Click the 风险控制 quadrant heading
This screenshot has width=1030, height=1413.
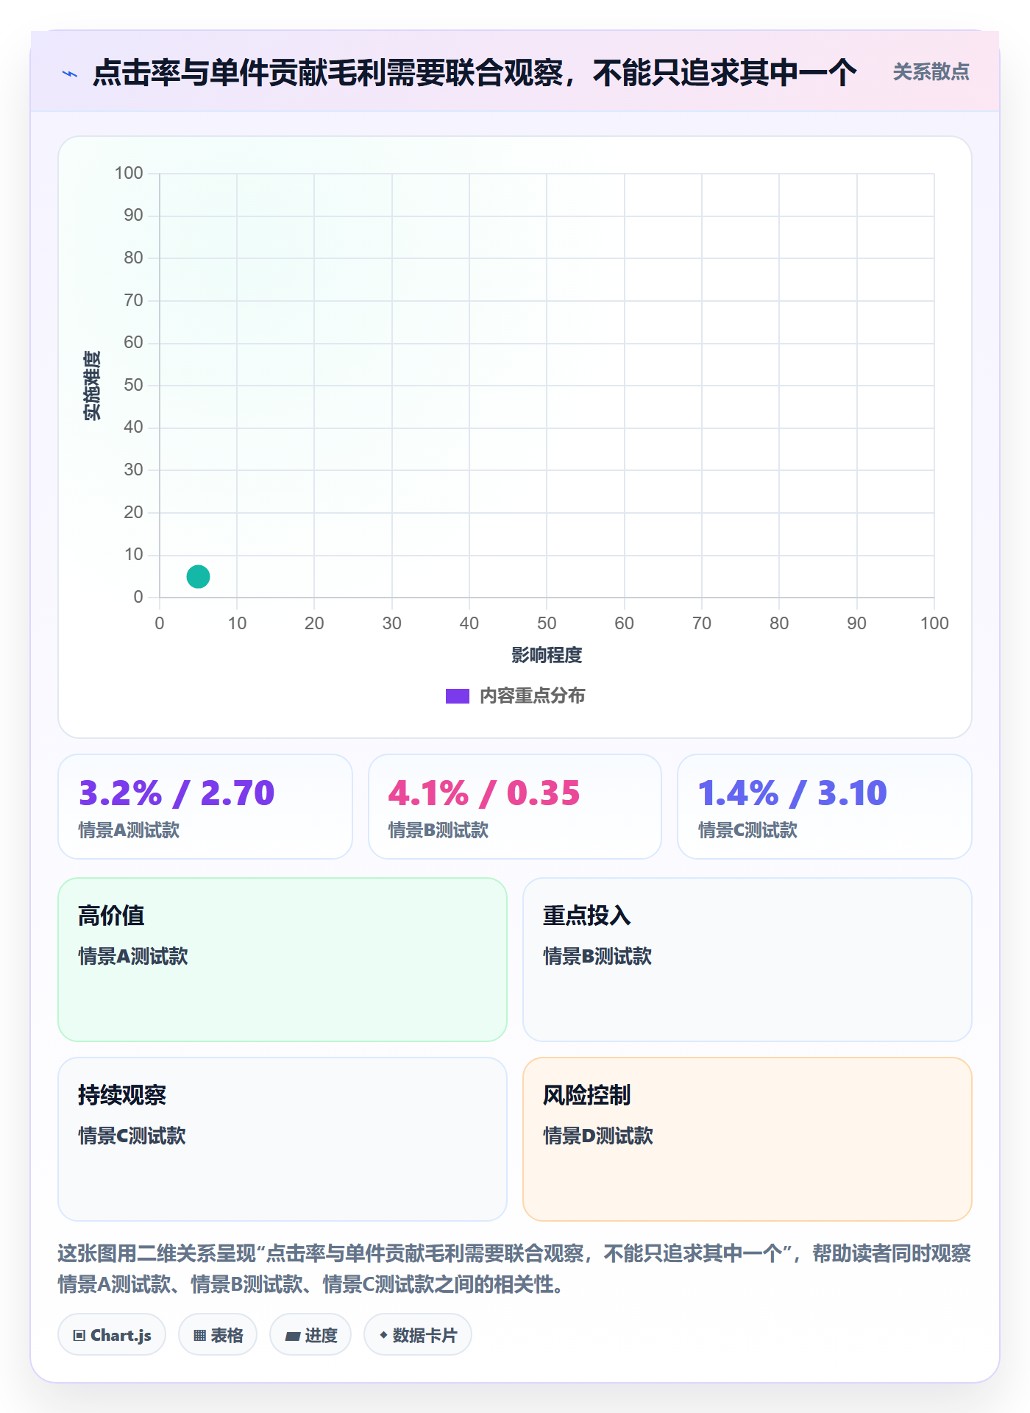tap(587, 1095)
